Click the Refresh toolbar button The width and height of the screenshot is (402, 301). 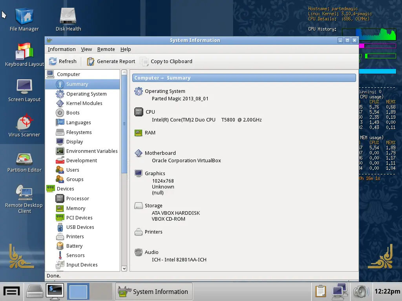pyautogui.click(x=63, y=62)
